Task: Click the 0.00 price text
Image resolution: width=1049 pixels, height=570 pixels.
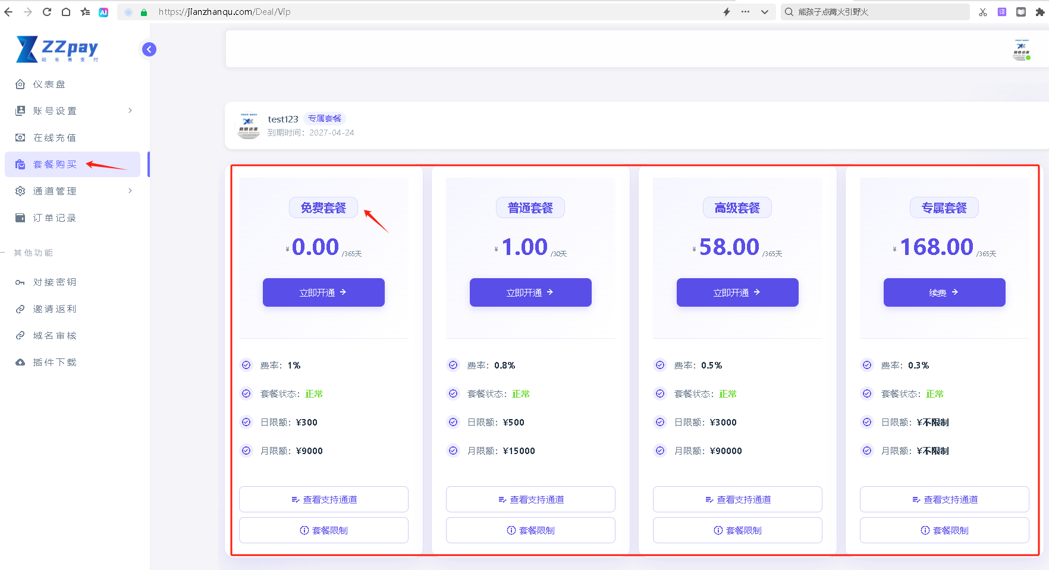Action: [x=315, y=247]
